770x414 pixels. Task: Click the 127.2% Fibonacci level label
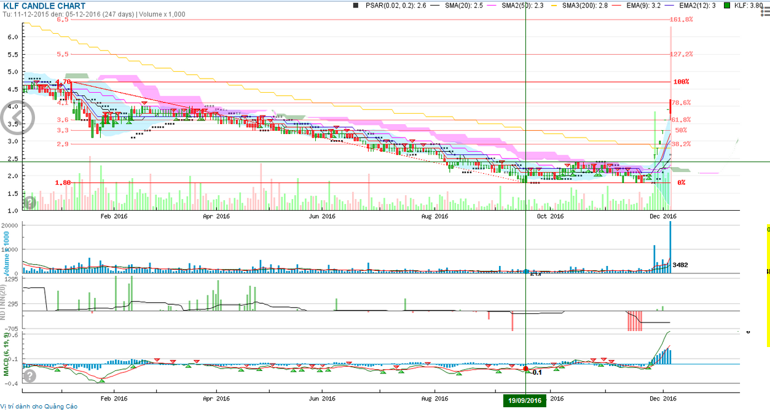681,54
